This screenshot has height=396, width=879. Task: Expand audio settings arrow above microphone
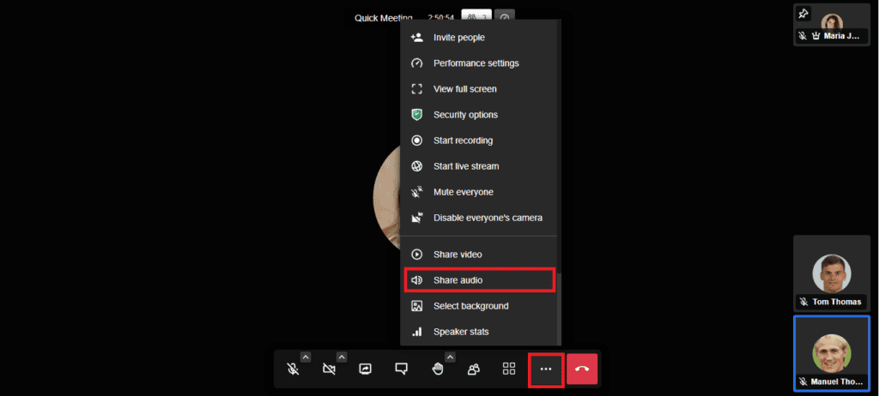(x=305, y=357)
